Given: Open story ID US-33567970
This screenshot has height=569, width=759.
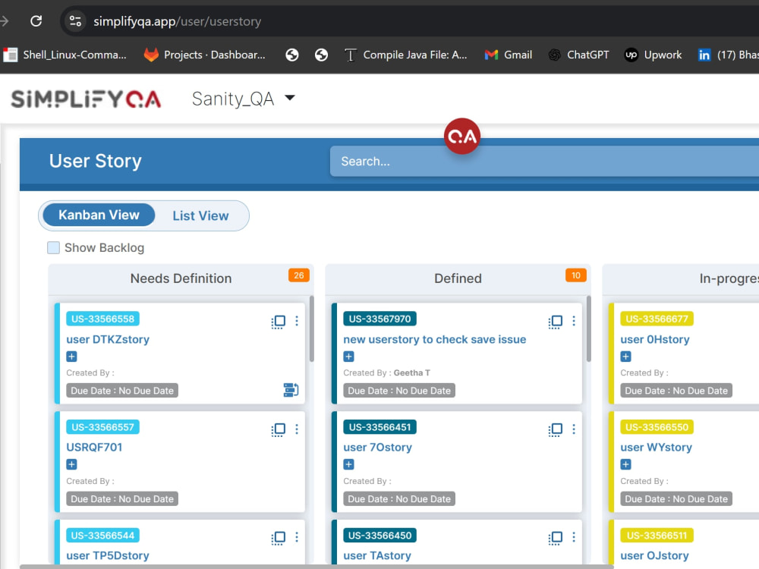Looking at the screenshot, I should (x=379, y=319).
